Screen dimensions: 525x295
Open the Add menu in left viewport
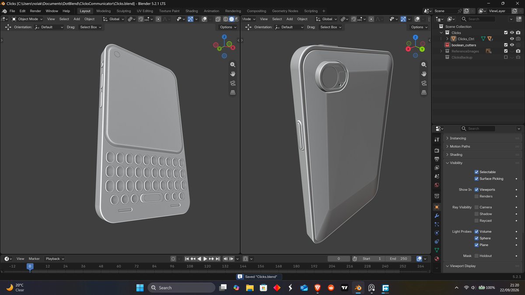click(77, 19)
